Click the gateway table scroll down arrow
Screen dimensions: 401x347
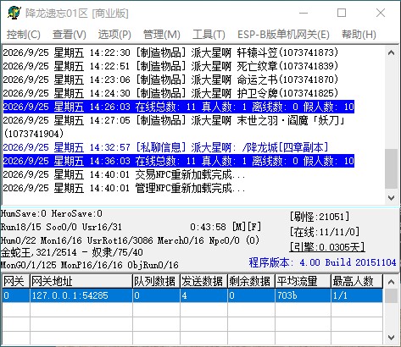point(392,337)
